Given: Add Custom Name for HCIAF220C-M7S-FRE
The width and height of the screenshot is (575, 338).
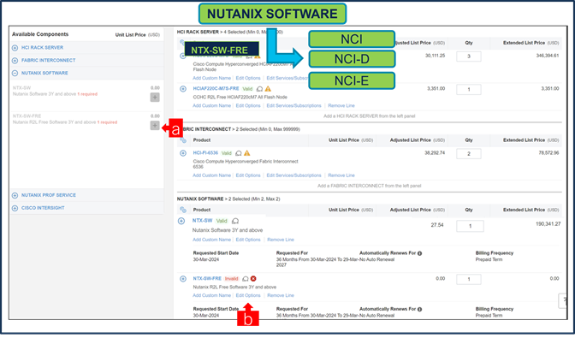Looking at the screenshot, I should pos(211,106).
